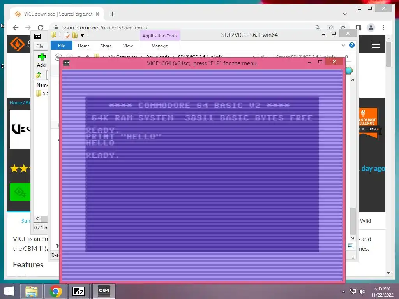Refresh the Explorer address bar location
This screenshot has width=399, height=299.
coord(263,56)
